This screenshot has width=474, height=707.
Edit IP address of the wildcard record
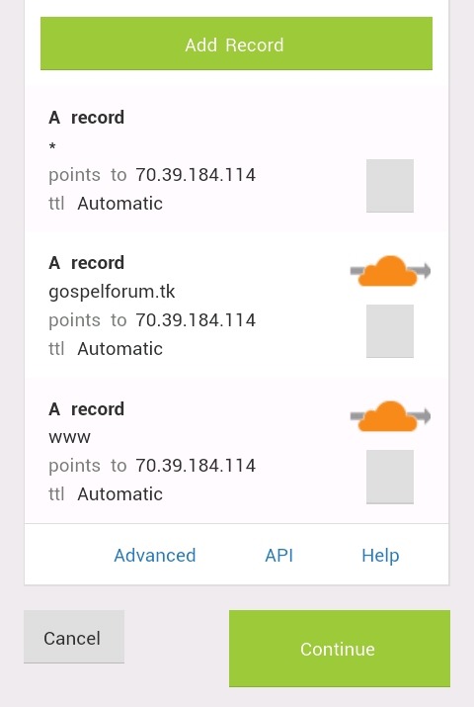tap(196, 175)
